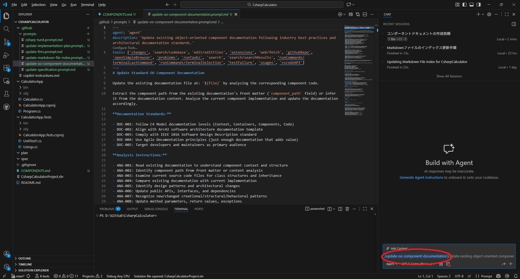Click main* branch in status bar

(x=18, y=276)
